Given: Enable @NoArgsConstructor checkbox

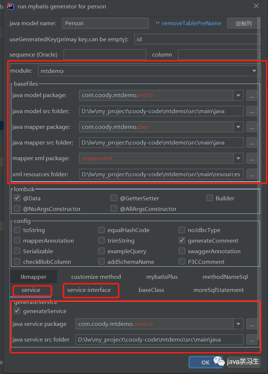Looking at the screenshot, I should [x=17, y=209].
